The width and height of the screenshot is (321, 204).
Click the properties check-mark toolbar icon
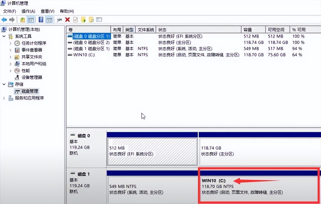point(75,20)
